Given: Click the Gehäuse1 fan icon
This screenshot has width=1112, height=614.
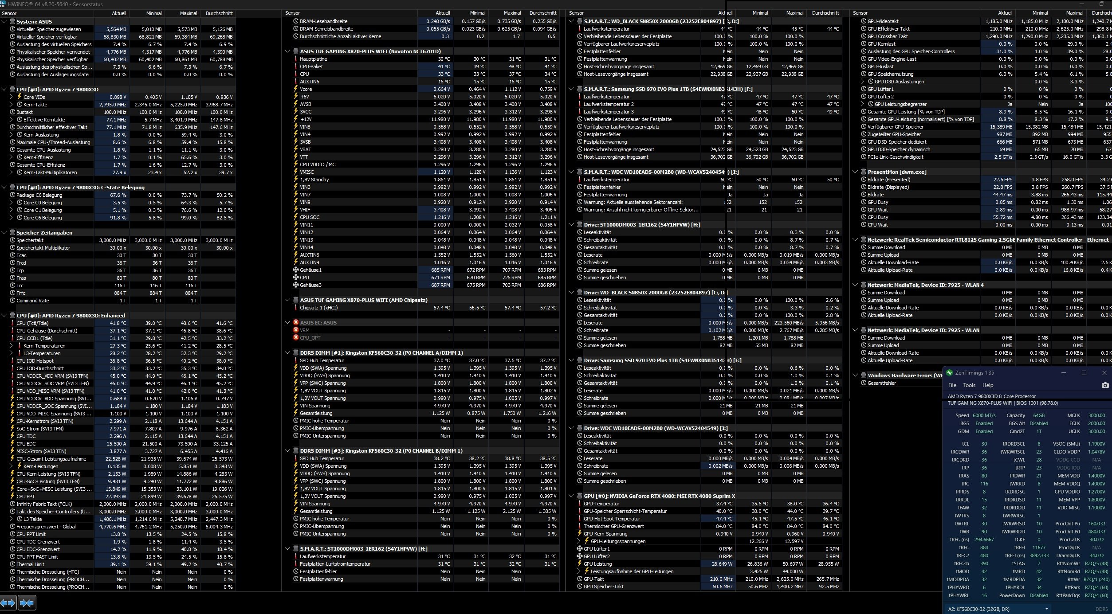Looking at the screenshot, I should [296, 270].
